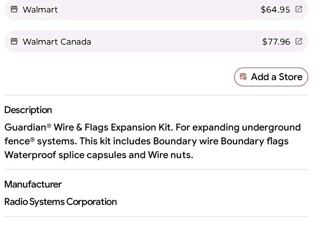Click the Manufacturer section heading
This screenshot has height=225, width=318.
click(x=33, y=184)
